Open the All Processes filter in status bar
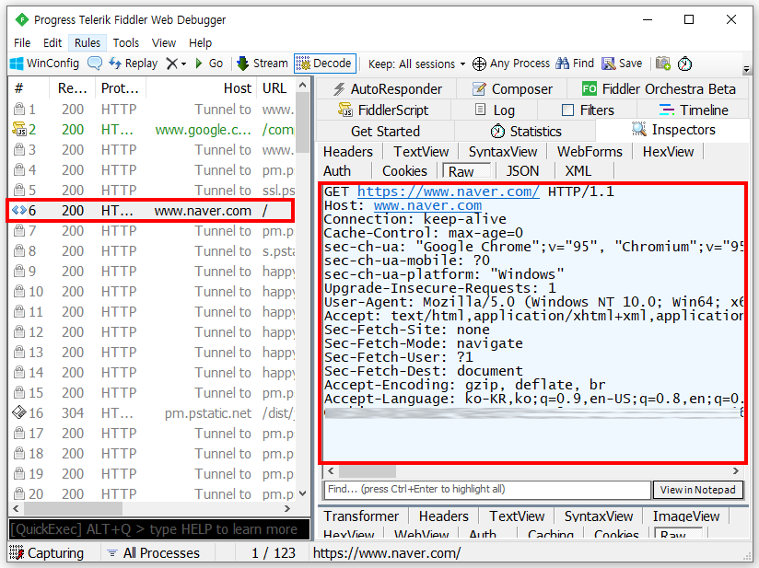 pos(153,553)
